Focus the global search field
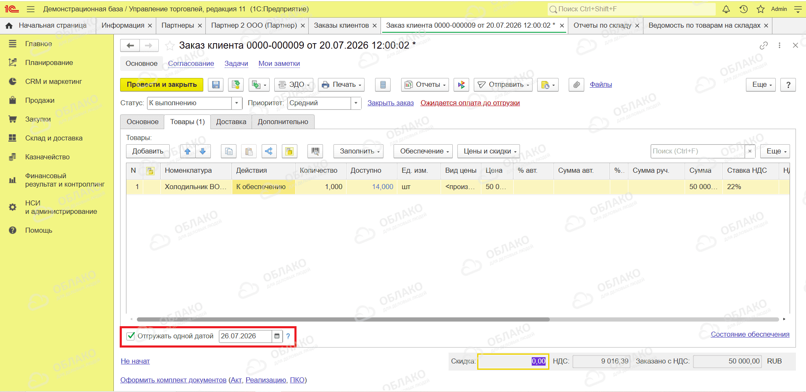This screenshot has height=392, width=806. [x=632, y=9]
